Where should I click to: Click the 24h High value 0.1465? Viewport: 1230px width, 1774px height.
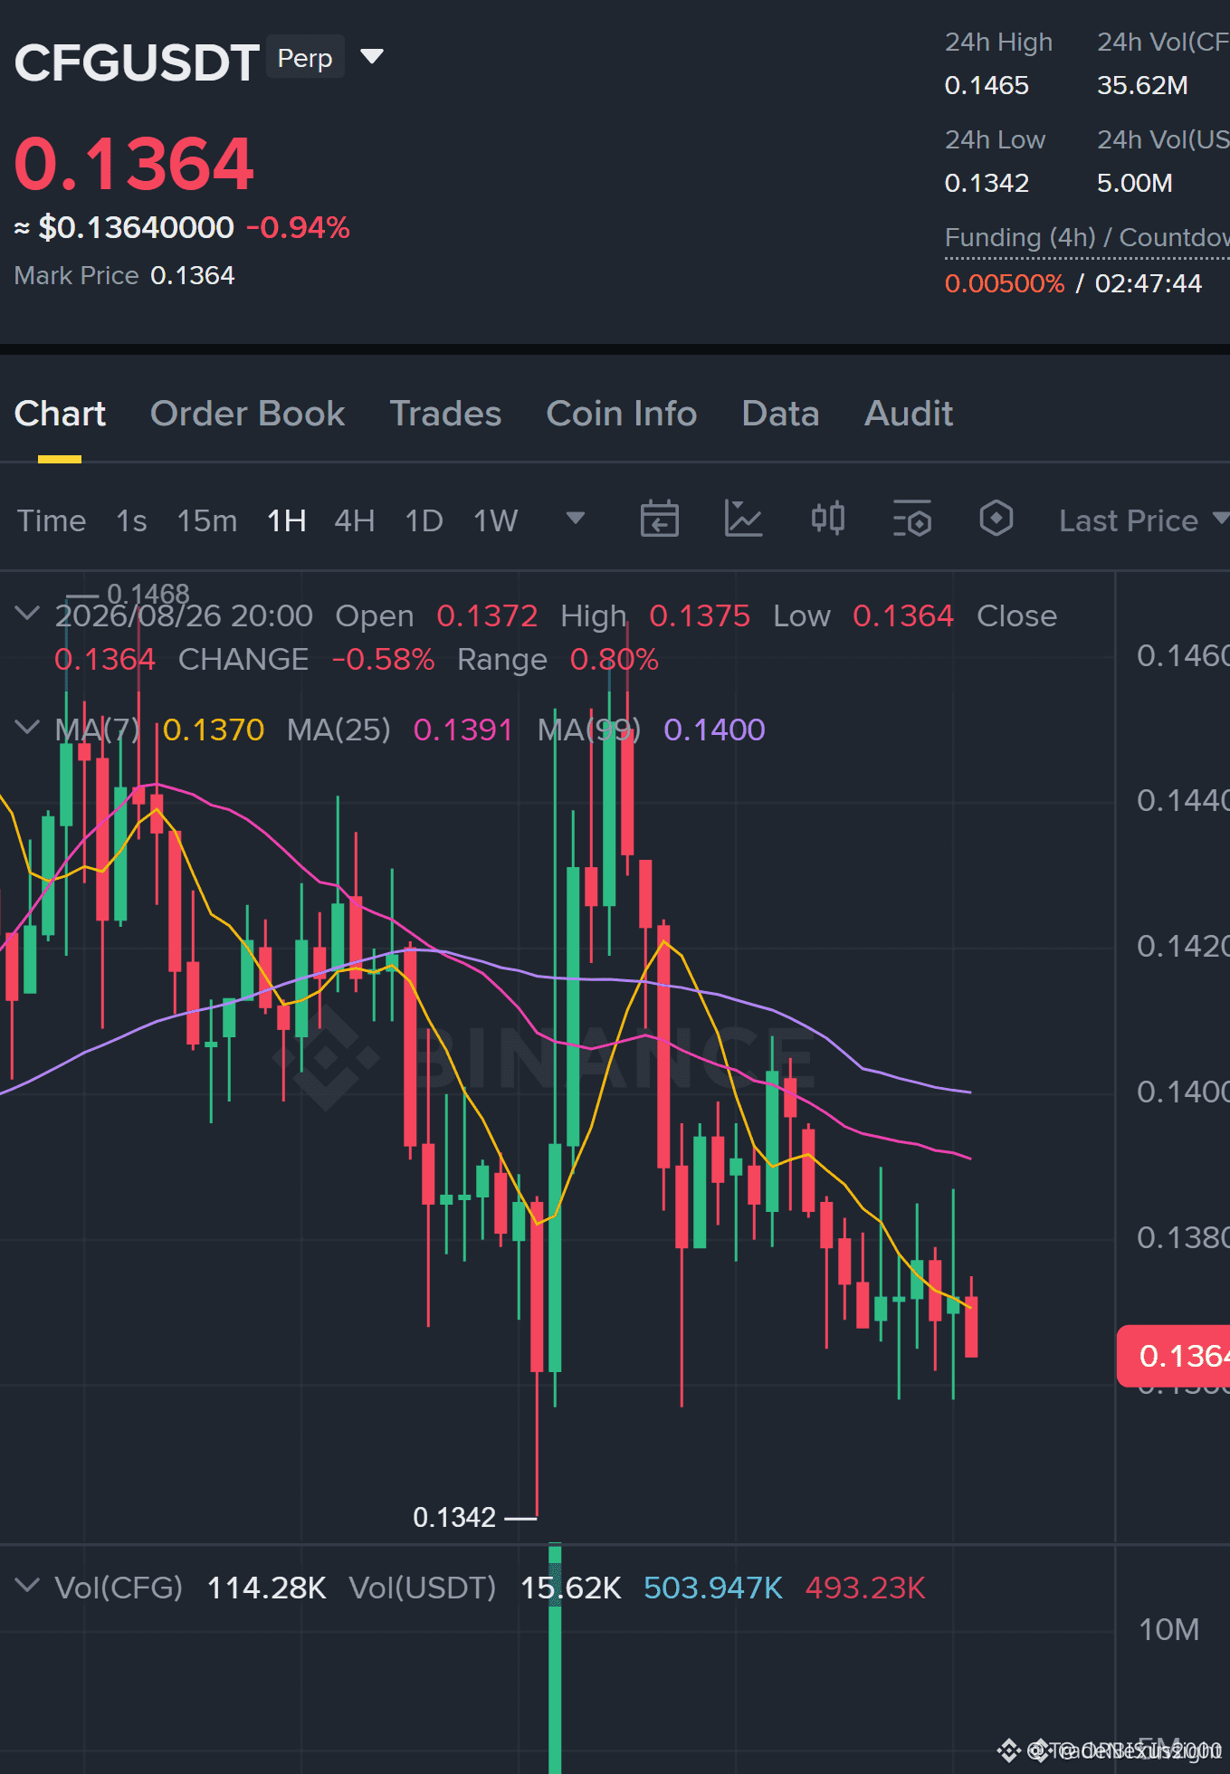tap(987, 85)
